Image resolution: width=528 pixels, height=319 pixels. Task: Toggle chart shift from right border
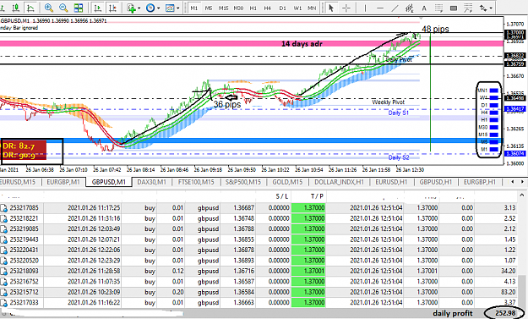coord(113,8)
